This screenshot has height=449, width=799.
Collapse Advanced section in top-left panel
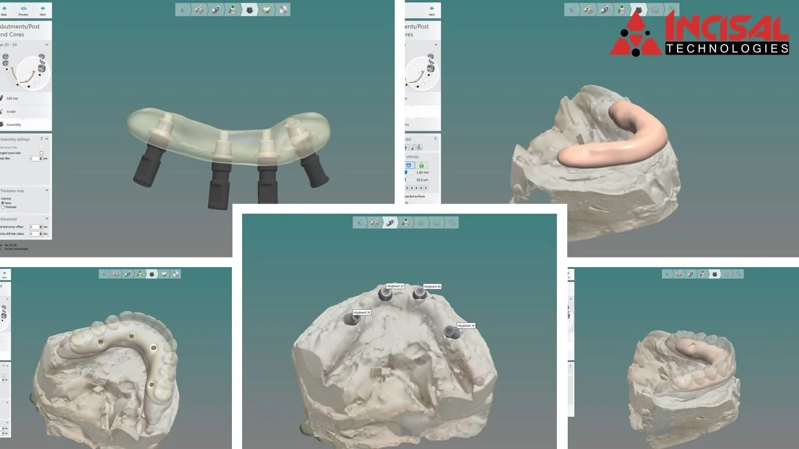pyautogui.click(x=47, y=218)
